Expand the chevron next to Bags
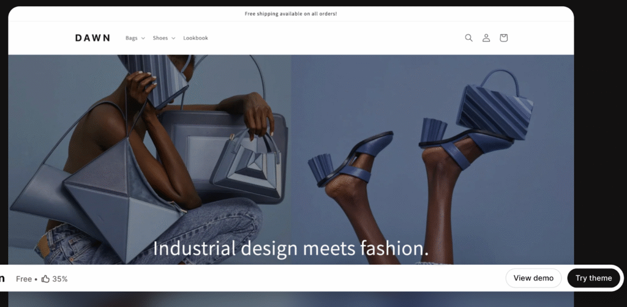 pyautogui.click(x=143, y=39)
